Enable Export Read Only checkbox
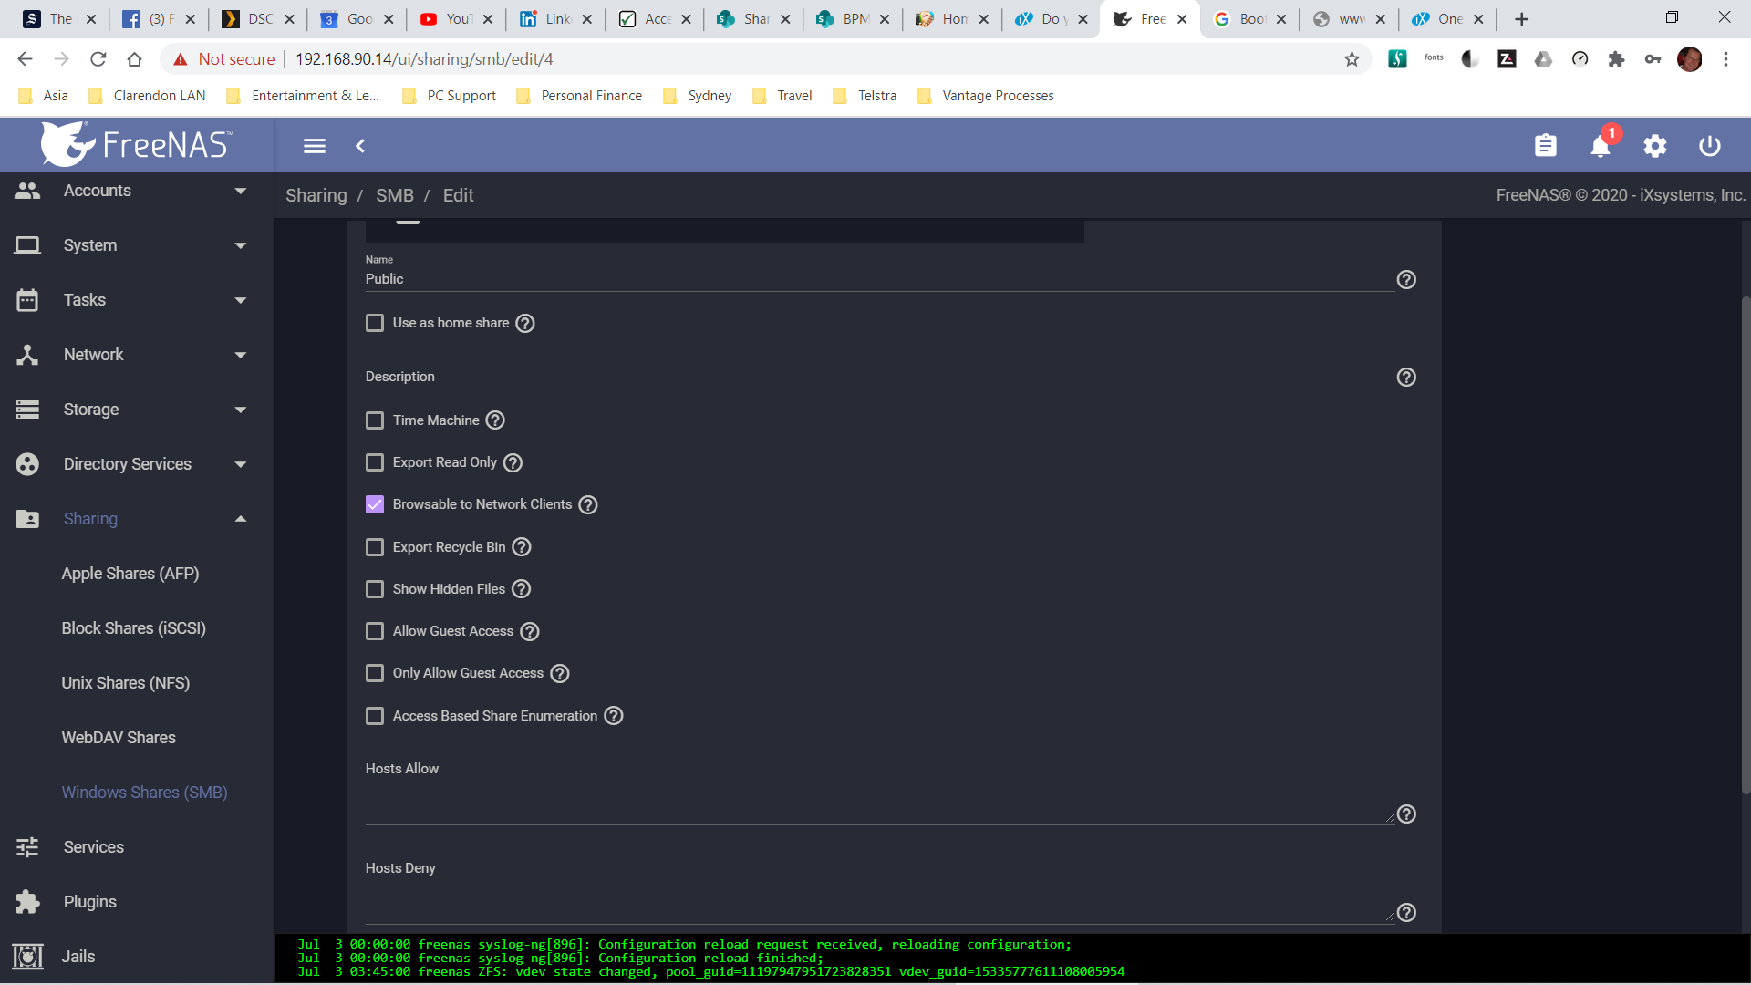The height and width of the screenshot is (985, 1751). coord(375,462)
